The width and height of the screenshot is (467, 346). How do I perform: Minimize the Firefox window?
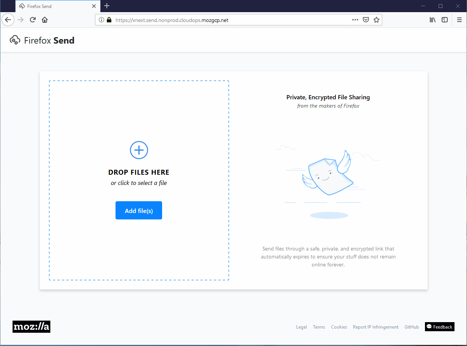pyautogui.click(x=423, y=6)
